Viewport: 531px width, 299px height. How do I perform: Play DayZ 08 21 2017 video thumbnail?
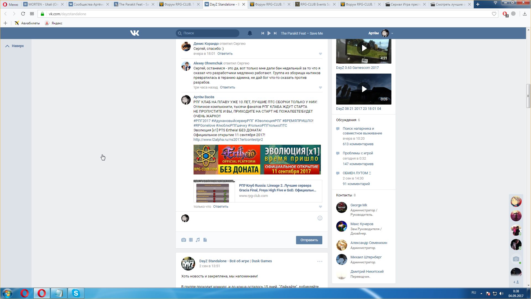coord(364,89)
